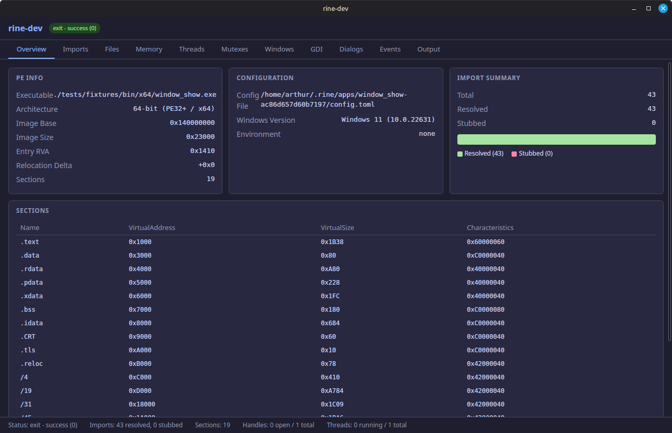672x433 pixels.
Task: Toggle the Resolved (43) legend entry
Action: pyautogui.click(x=480, y=153)
